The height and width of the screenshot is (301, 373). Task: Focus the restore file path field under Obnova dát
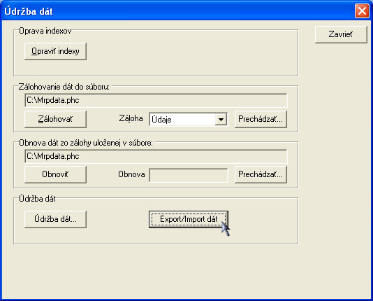156,156
